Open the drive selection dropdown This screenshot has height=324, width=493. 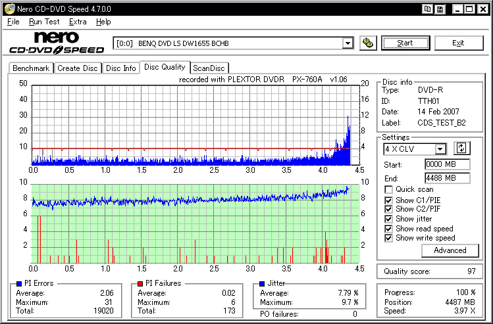[x=348, y=43]
